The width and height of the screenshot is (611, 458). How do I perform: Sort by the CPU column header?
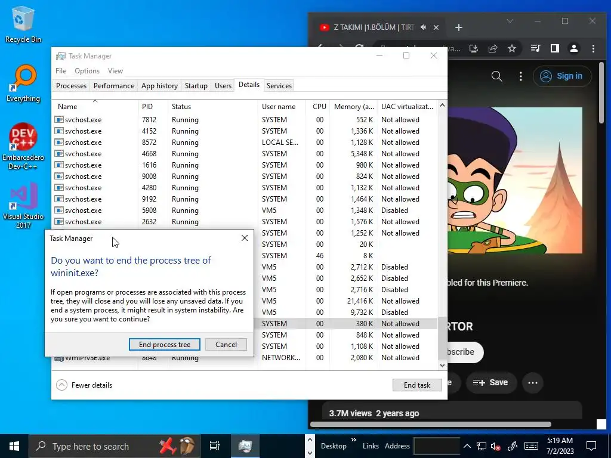point(318,106)
